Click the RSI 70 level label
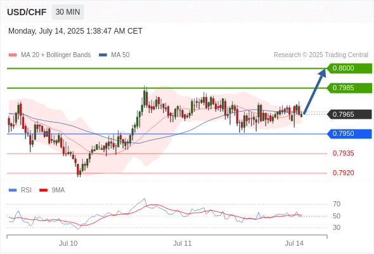Image resolution: width=374 pixels, height=254 pixels. [337, 204]
